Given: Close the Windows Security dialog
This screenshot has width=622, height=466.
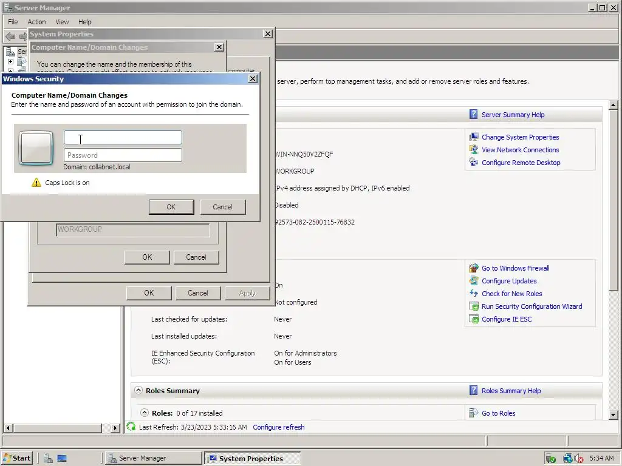Looking at the screenshot, I should 253,78.
